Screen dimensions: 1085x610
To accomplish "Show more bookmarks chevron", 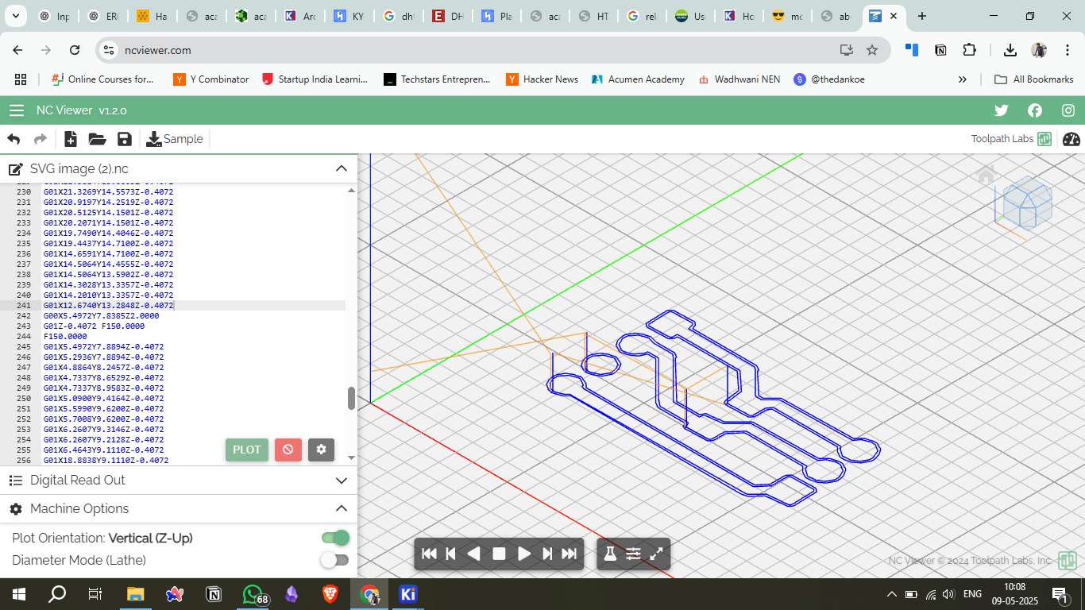I will pos(963,79).
